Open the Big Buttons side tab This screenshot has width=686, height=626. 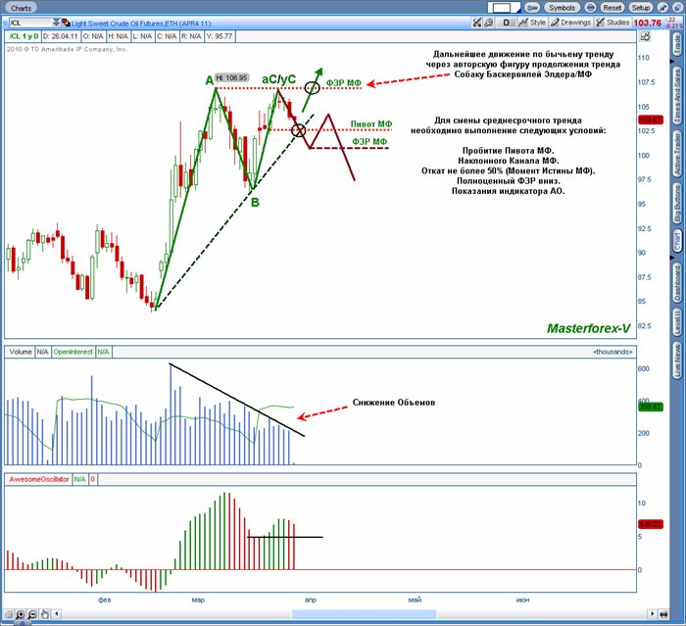point(677,204)
